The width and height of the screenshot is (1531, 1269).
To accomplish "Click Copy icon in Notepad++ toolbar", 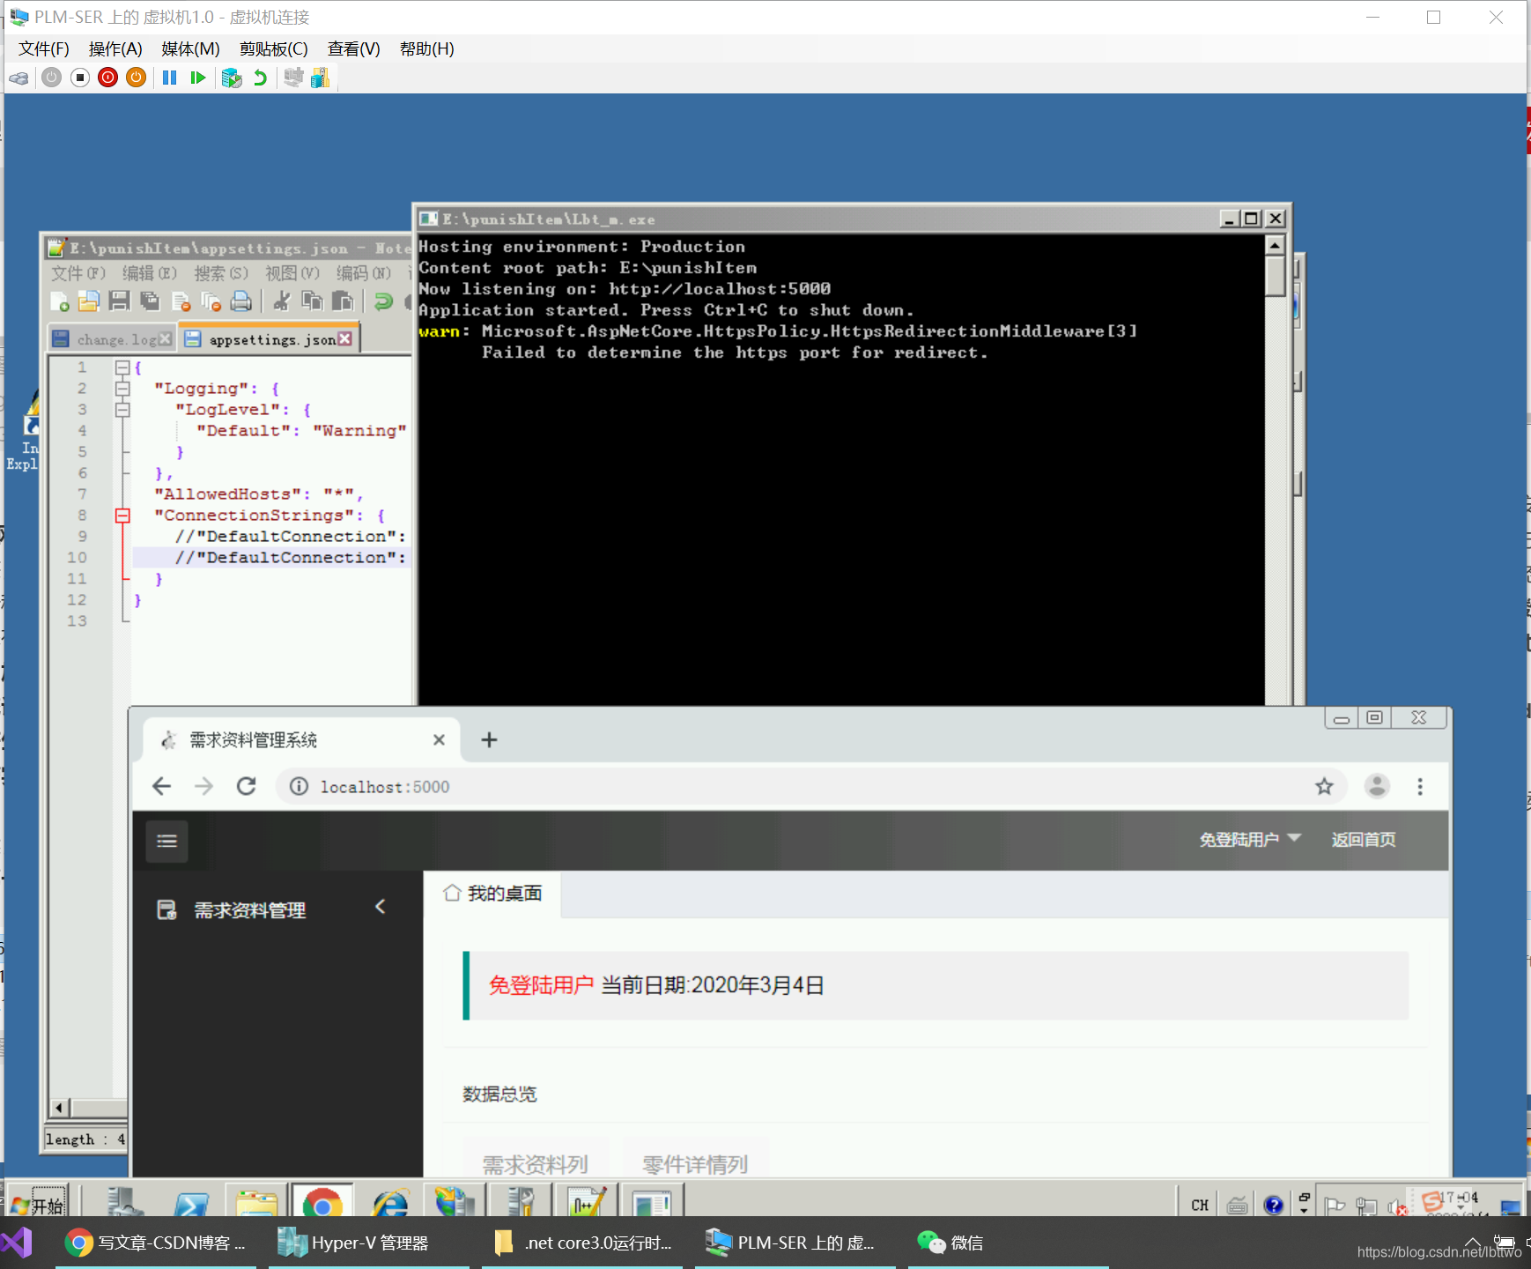I will [x=313, y=301].
